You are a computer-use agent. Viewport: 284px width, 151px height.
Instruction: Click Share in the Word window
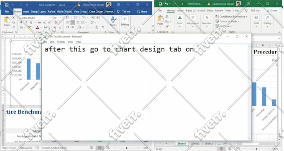coord(142,11)
